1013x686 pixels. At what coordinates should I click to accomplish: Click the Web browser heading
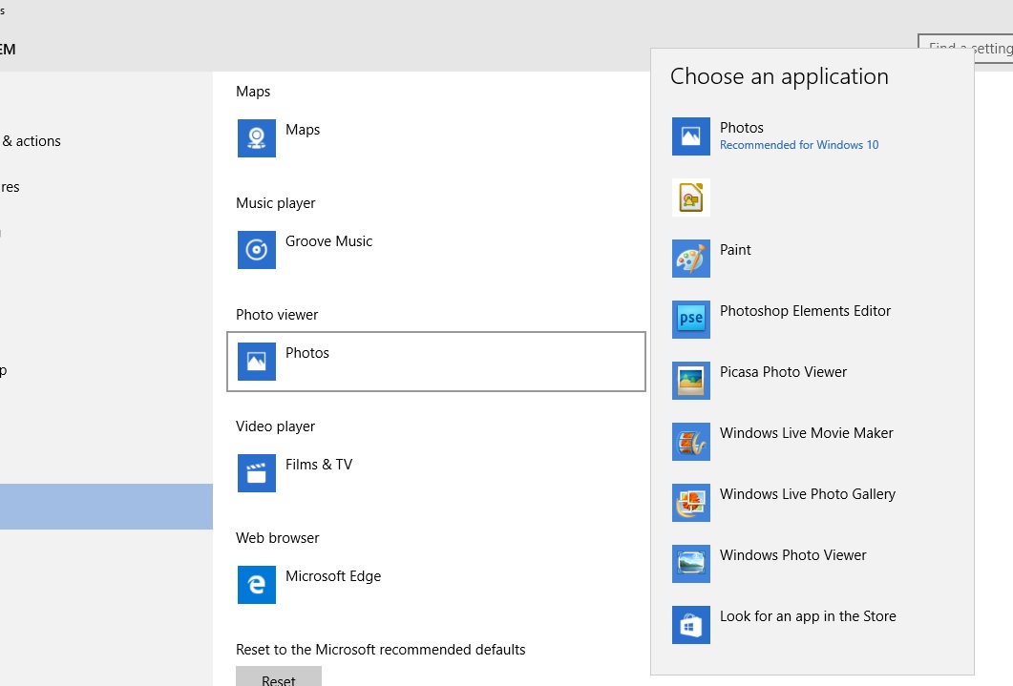(277, 538)
